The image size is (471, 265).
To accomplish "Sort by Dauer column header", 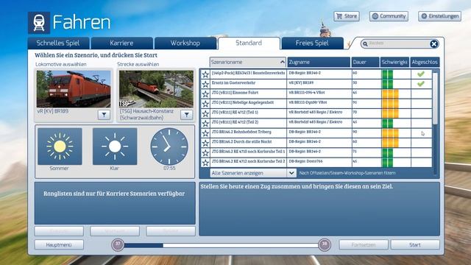I will (x=365, y=62).
